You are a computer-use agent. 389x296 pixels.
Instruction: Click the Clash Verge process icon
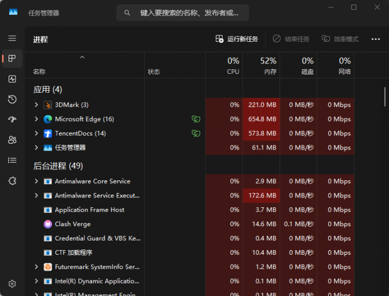point(47,224)
